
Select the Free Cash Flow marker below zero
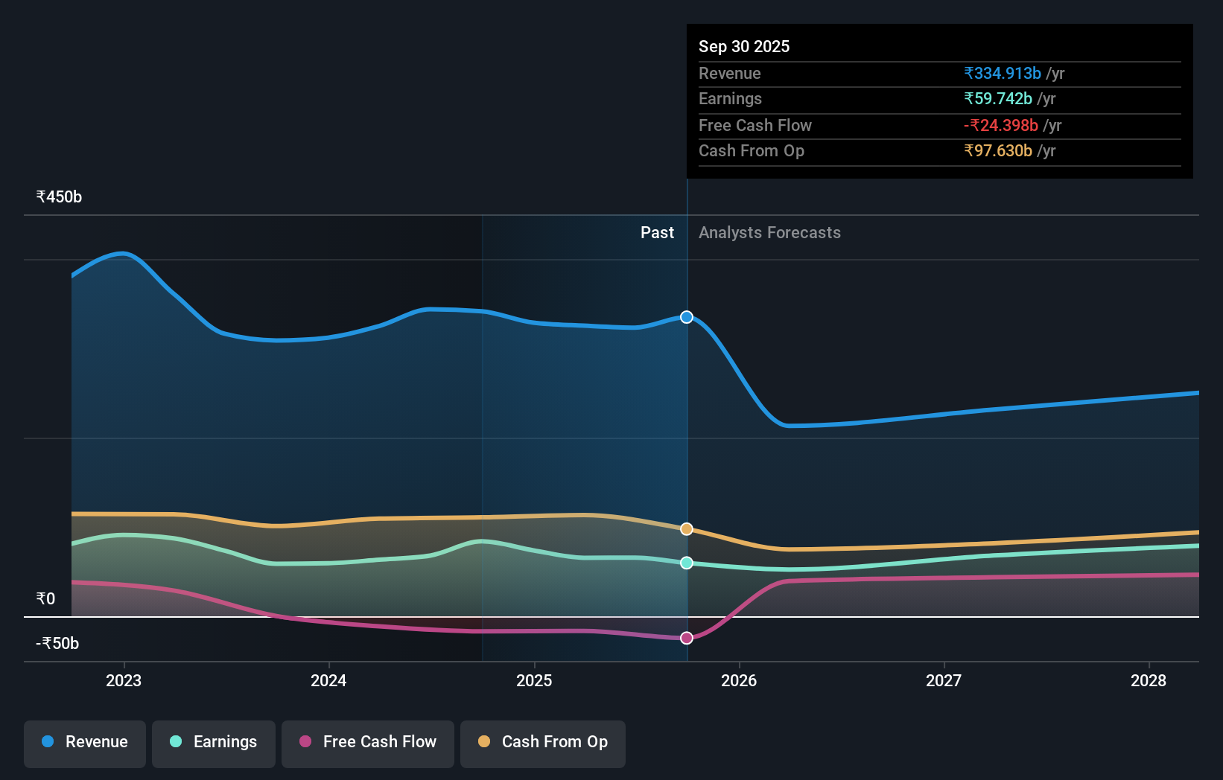click(x=686, y=637)
